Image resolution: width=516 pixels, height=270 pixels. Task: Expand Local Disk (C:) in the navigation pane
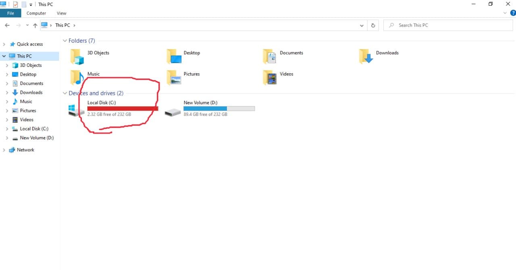tap(7, 129)
